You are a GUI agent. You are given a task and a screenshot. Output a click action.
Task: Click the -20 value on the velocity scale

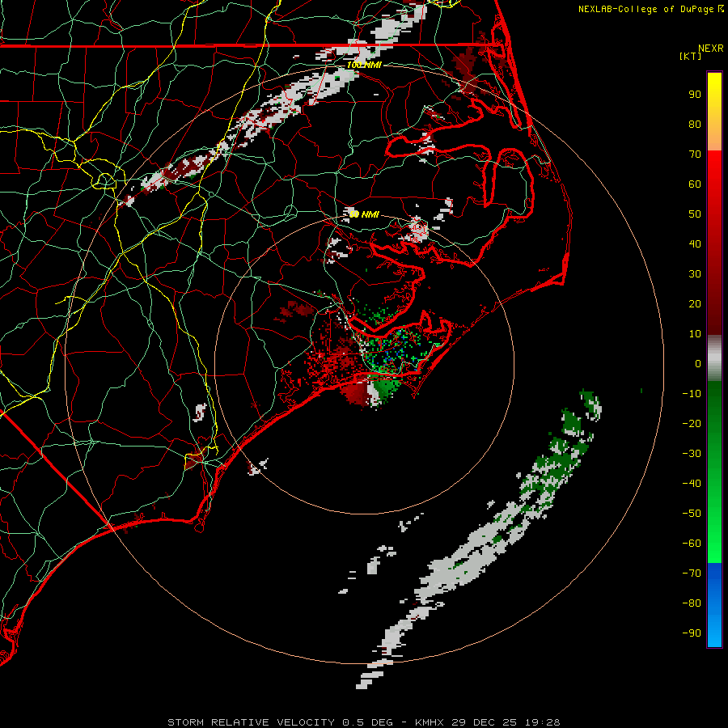tap(692, 424)
